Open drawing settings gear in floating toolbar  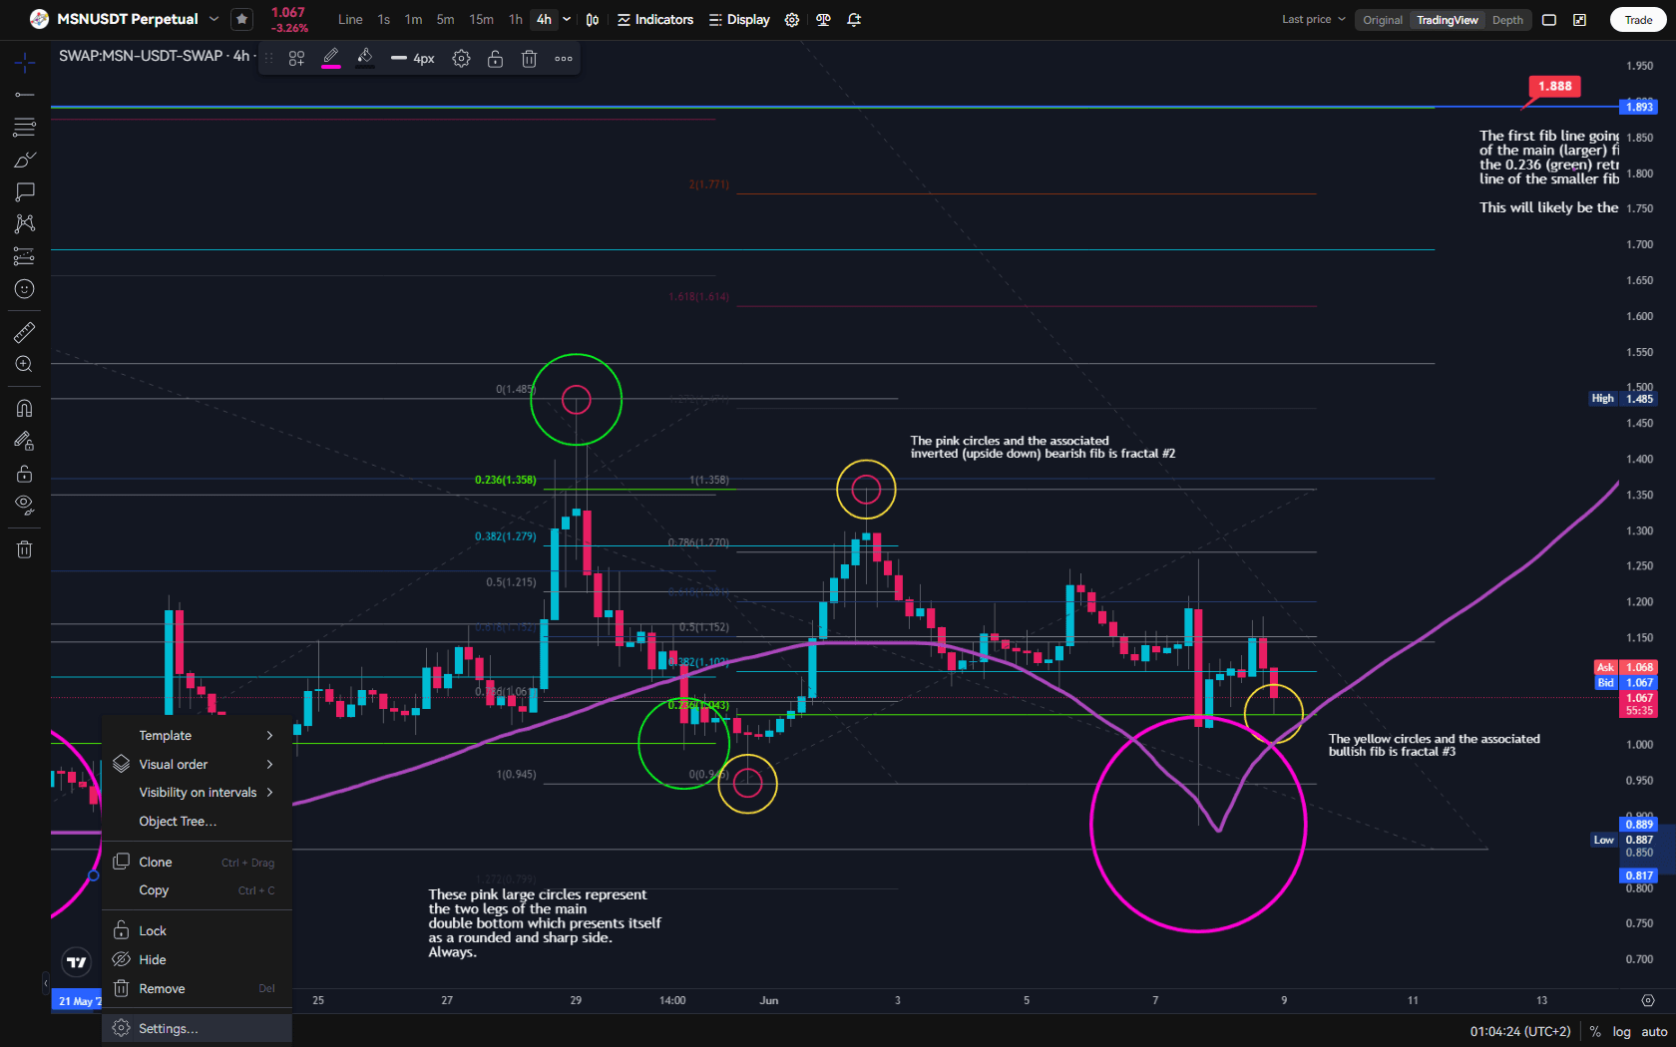coord(461,59)
